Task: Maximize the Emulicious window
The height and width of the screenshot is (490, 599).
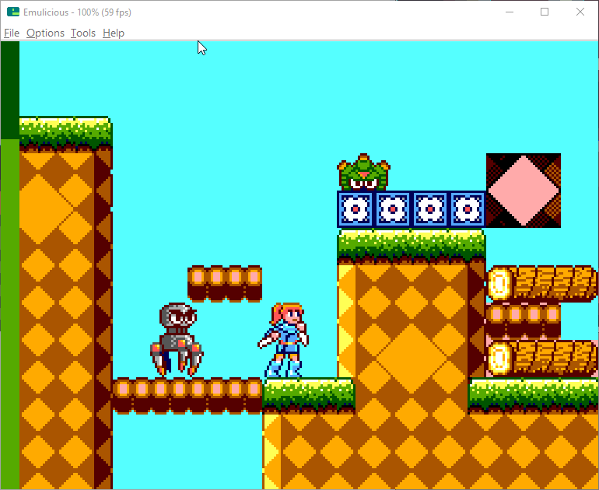Action: tap(545, 12)
